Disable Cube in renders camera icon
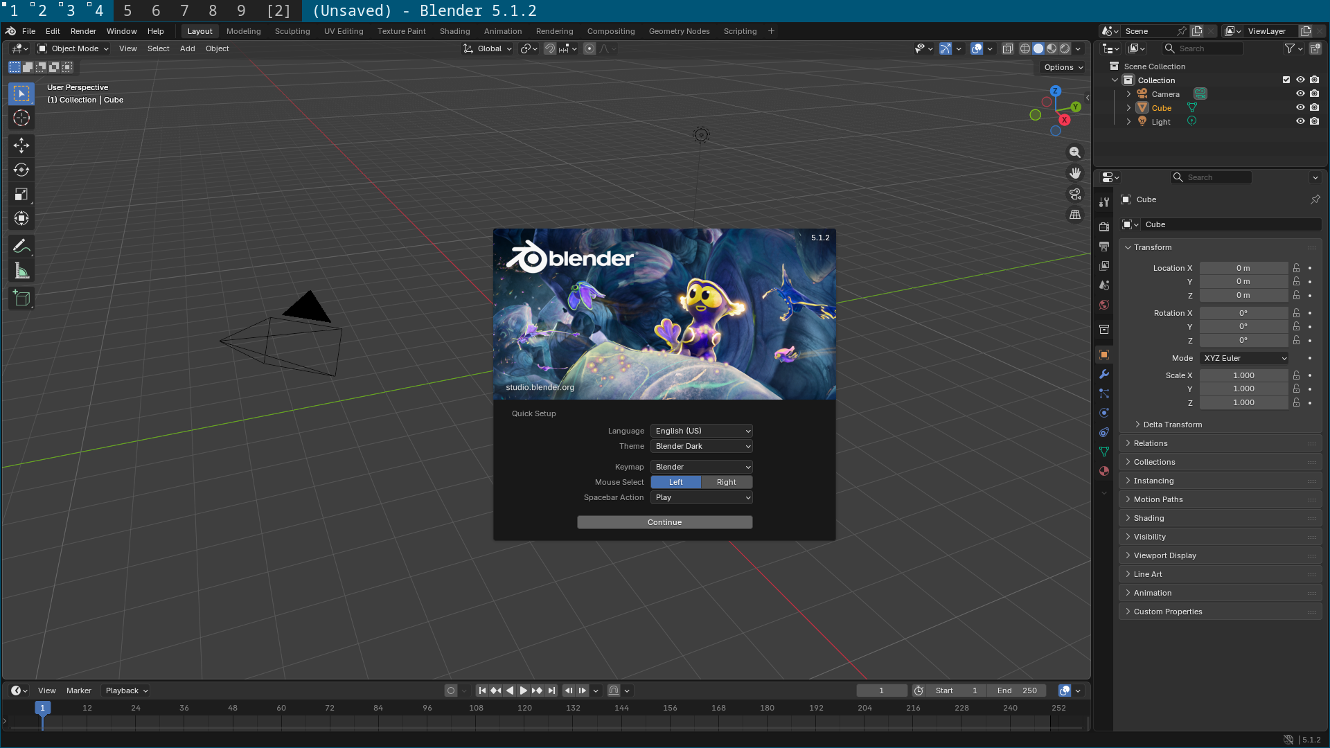 (x=1315, y=108)
